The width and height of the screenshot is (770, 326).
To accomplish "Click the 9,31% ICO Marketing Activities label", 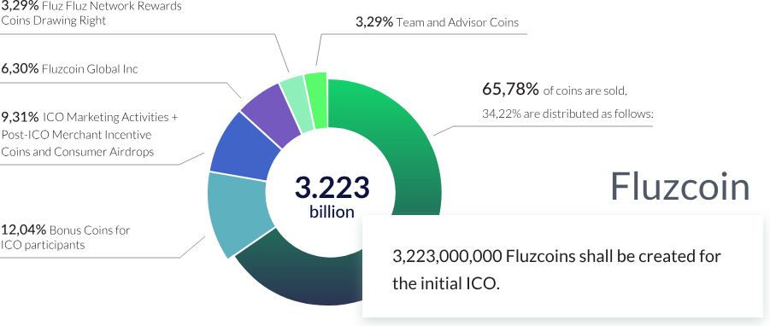I will click(90, 117).
